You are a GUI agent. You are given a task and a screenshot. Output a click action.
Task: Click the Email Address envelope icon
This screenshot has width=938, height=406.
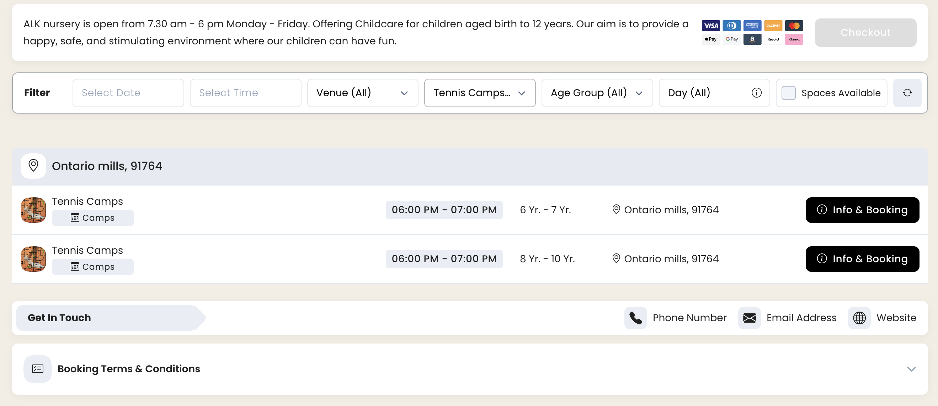(749, 318)
